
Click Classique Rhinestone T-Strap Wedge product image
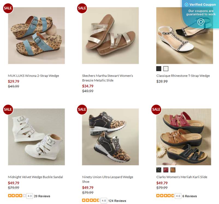click(184, 36)
